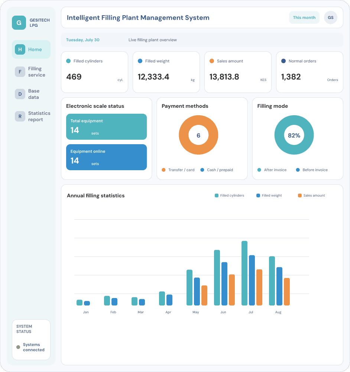Open Statistics report menu item
This screenshot has width=350, height=372.
(31, 116)
